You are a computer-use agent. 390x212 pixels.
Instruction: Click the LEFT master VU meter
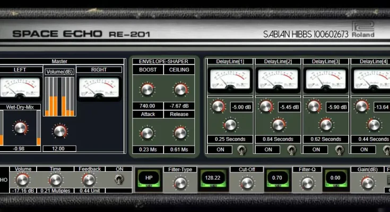(x=20, y=86)
